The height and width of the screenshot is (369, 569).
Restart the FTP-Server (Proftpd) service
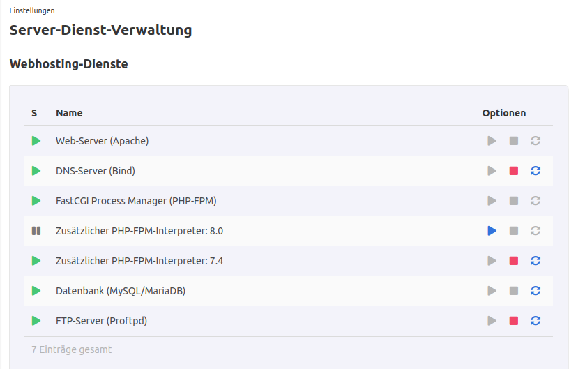pos(536,321)
